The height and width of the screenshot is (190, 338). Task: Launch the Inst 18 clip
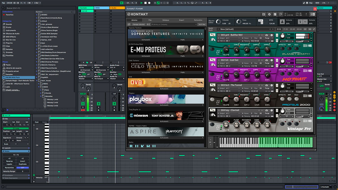point(80,11)
